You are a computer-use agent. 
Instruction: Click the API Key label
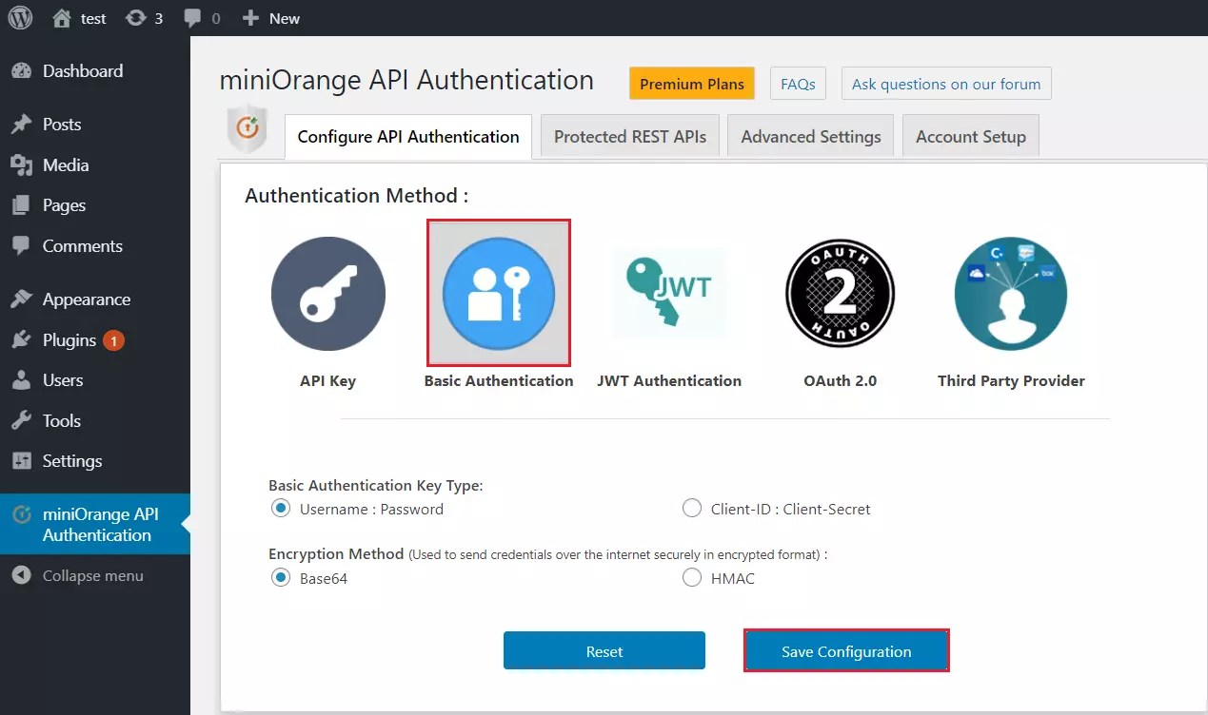click(x=328, y=380)
